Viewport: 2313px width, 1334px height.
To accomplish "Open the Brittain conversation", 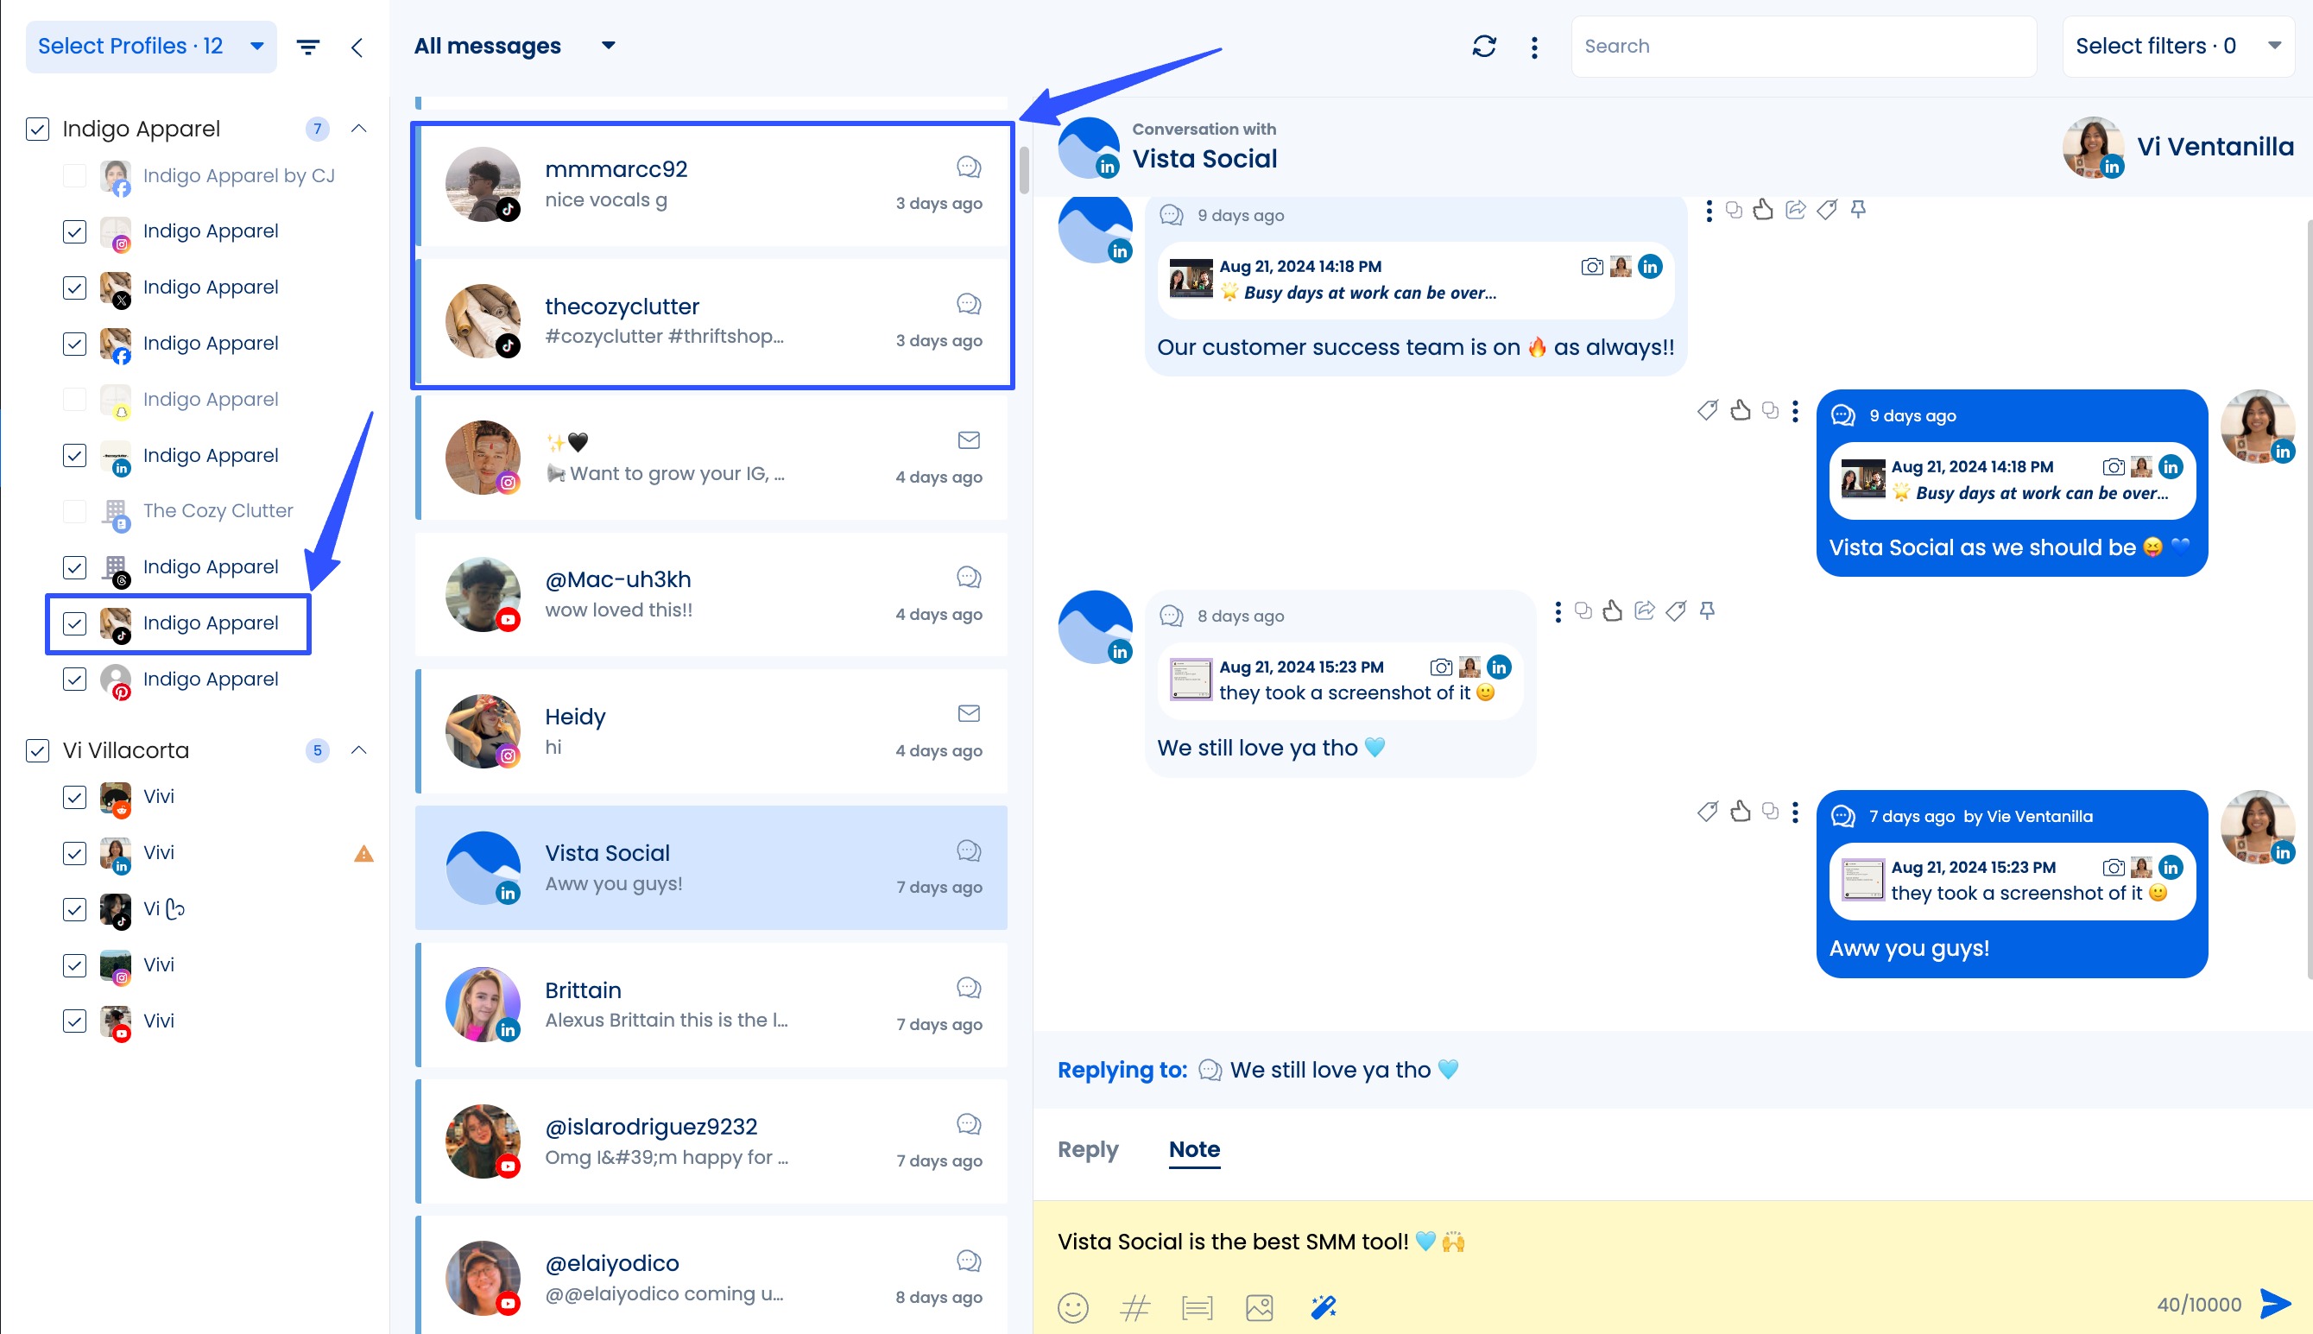I will (x=711, y=1004).
